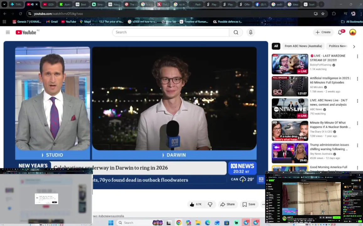Open options menu for Trump administration video

pos(357,145)
